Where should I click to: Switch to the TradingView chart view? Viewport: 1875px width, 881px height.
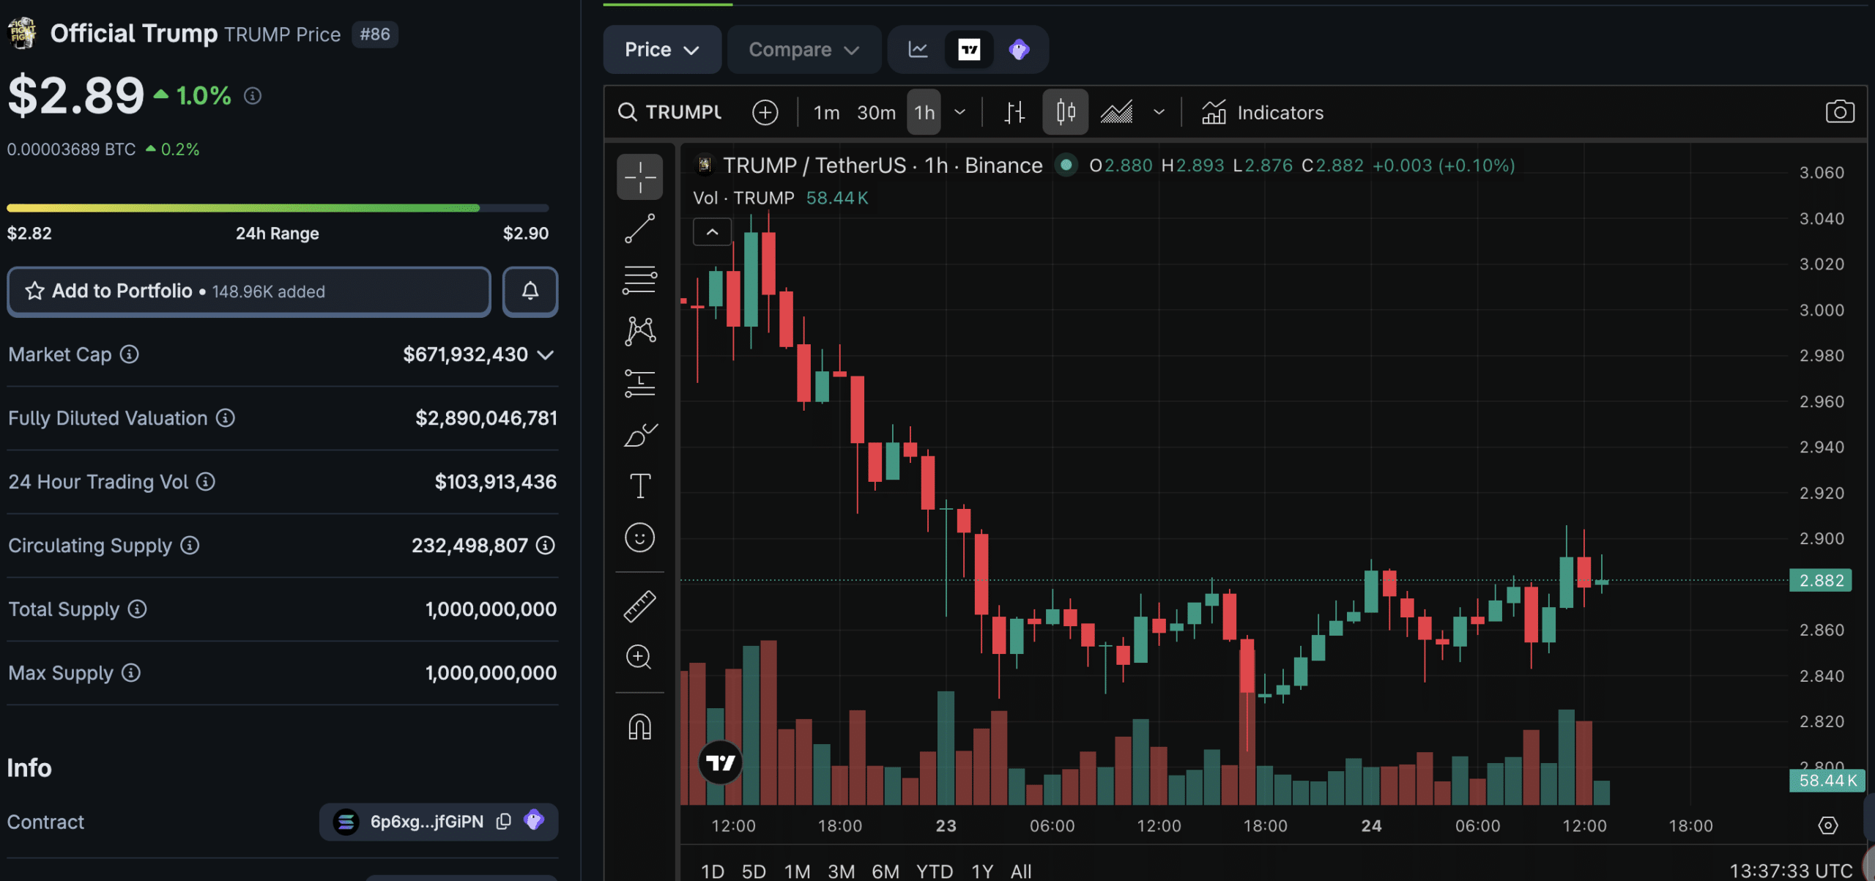point(968,49)
